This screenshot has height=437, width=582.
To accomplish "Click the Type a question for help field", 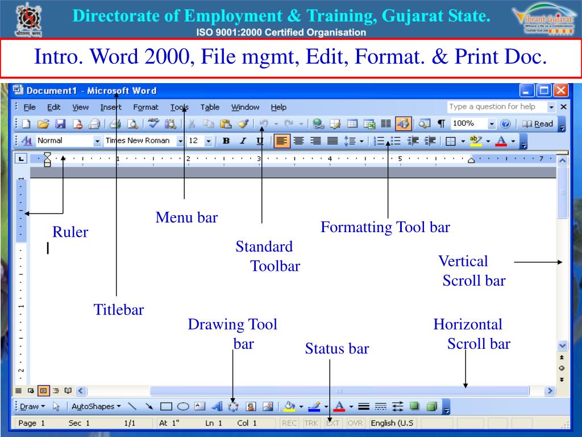I will (x=497, y=107).
